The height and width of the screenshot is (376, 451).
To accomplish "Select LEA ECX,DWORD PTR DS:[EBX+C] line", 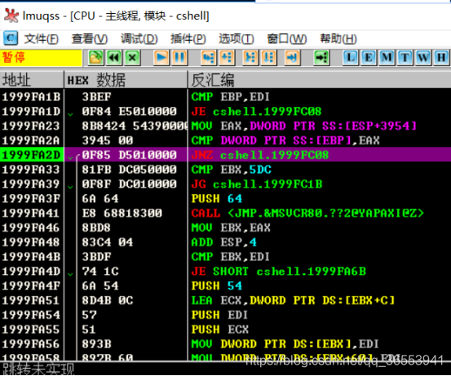I will point(293,300).
